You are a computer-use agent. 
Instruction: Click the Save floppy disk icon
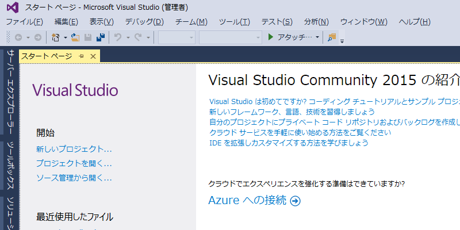[88, 37]
